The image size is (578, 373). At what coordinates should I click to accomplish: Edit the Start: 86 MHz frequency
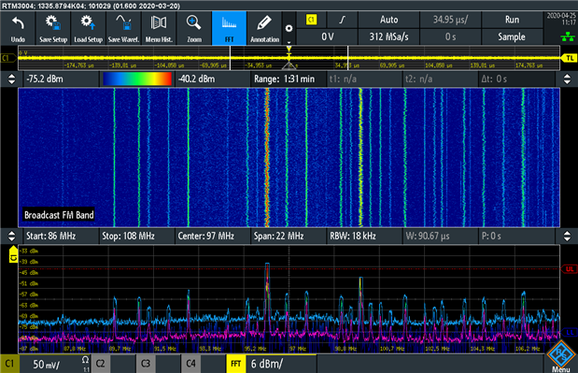pyautogui.click(x=62, y=237)
